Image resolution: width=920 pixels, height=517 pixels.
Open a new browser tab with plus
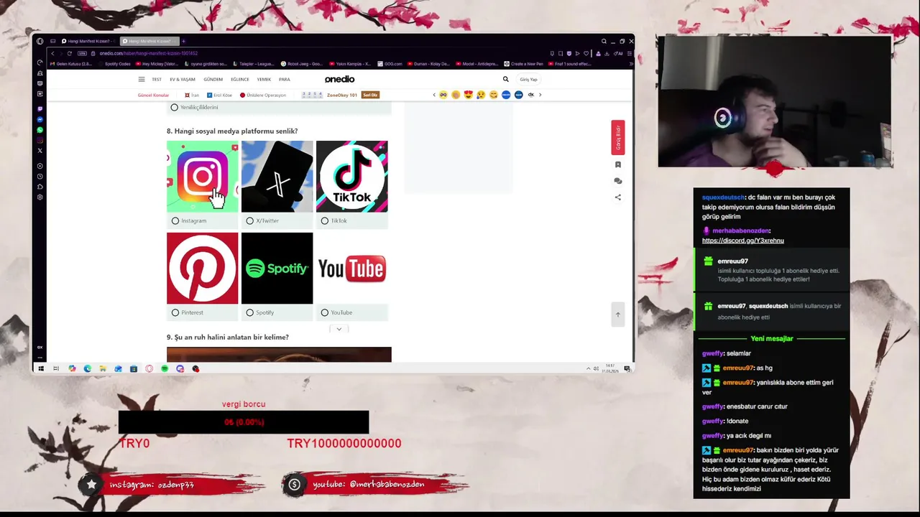pyautogui.click(x=183, y=41)
